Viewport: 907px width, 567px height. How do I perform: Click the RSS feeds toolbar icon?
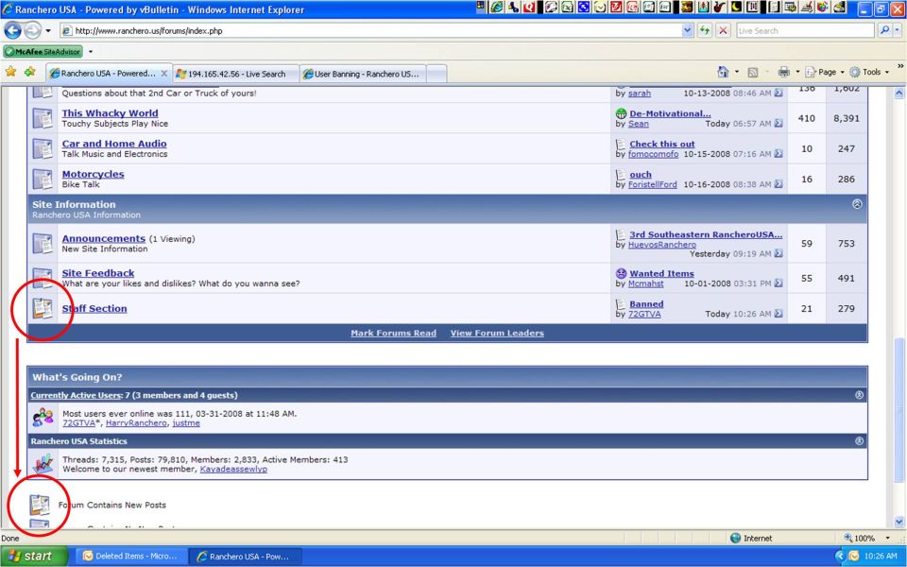coord(753,73)
